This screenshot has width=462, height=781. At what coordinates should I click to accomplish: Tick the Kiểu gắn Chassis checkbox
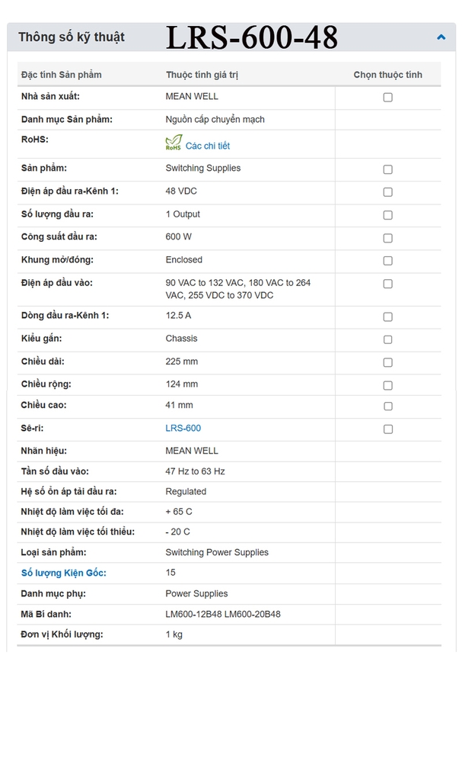tap(387, 339)
